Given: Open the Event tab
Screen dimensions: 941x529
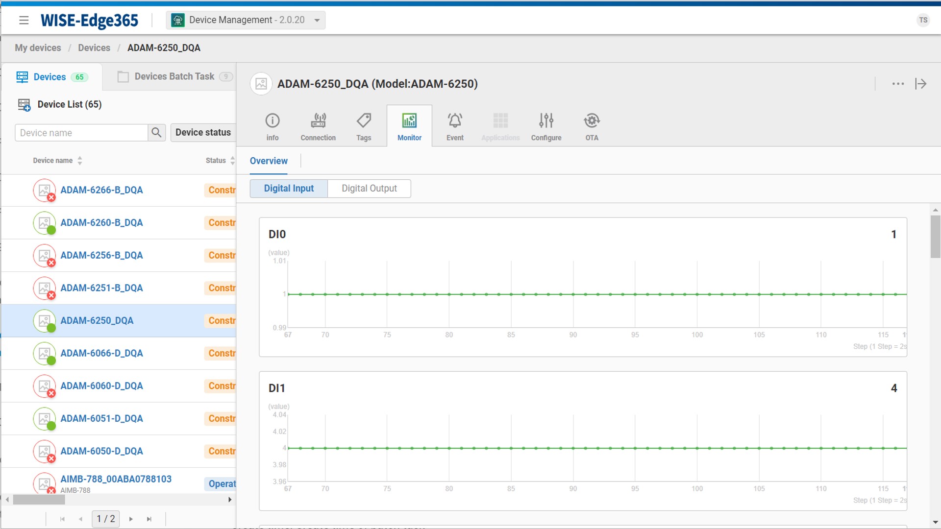Looking at the screenshot, I should (x=455, y=126).
